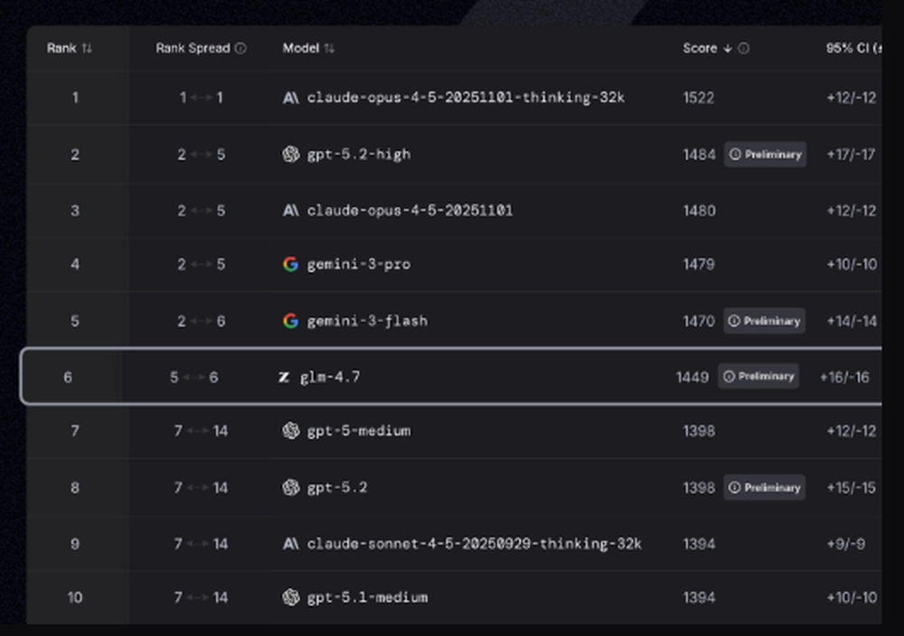Click the OpenAI logo next to gpt-5-medium
904x636 pixels.
click(290, 432)
